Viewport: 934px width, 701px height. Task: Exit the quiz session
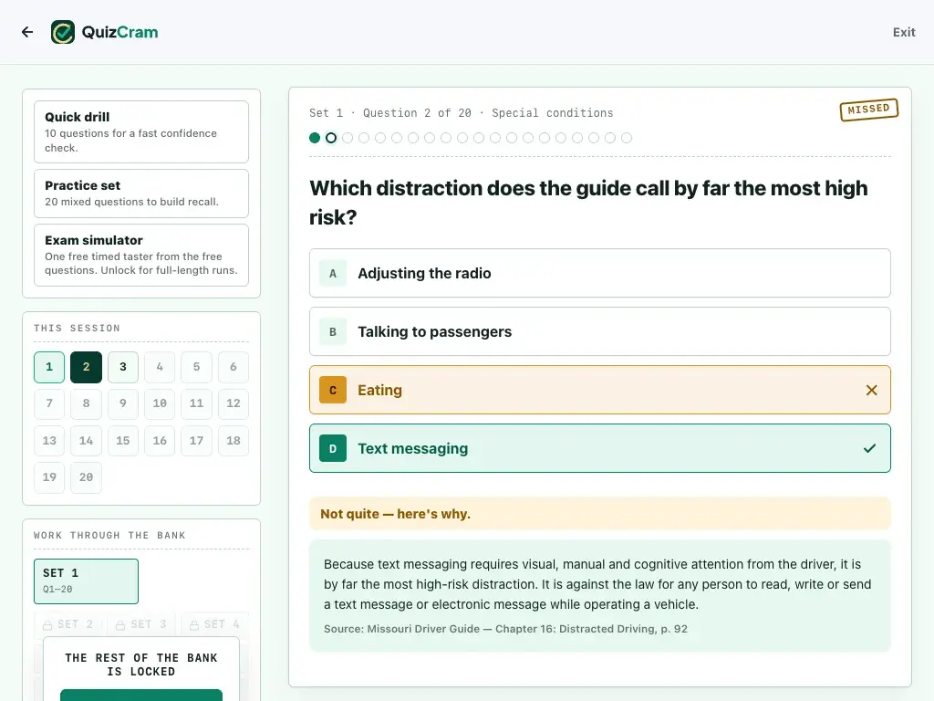[x=904, y=32]
